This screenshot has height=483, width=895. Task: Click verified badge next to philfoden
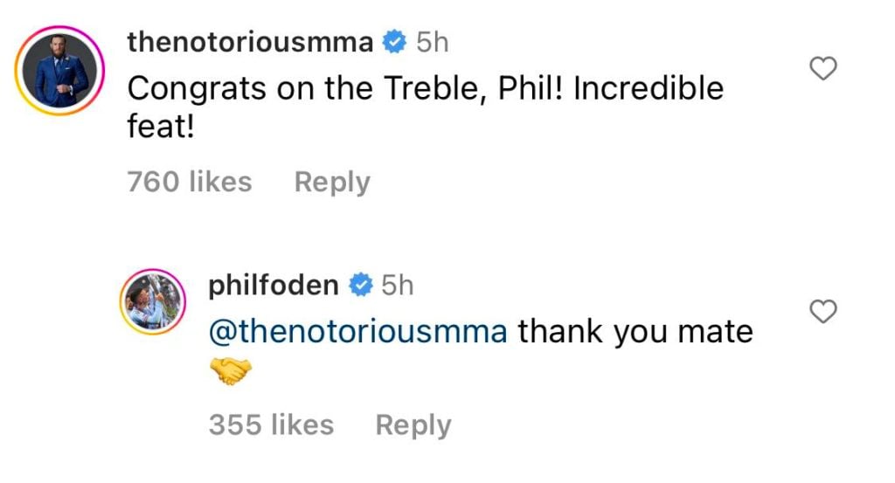pos(361,285)
